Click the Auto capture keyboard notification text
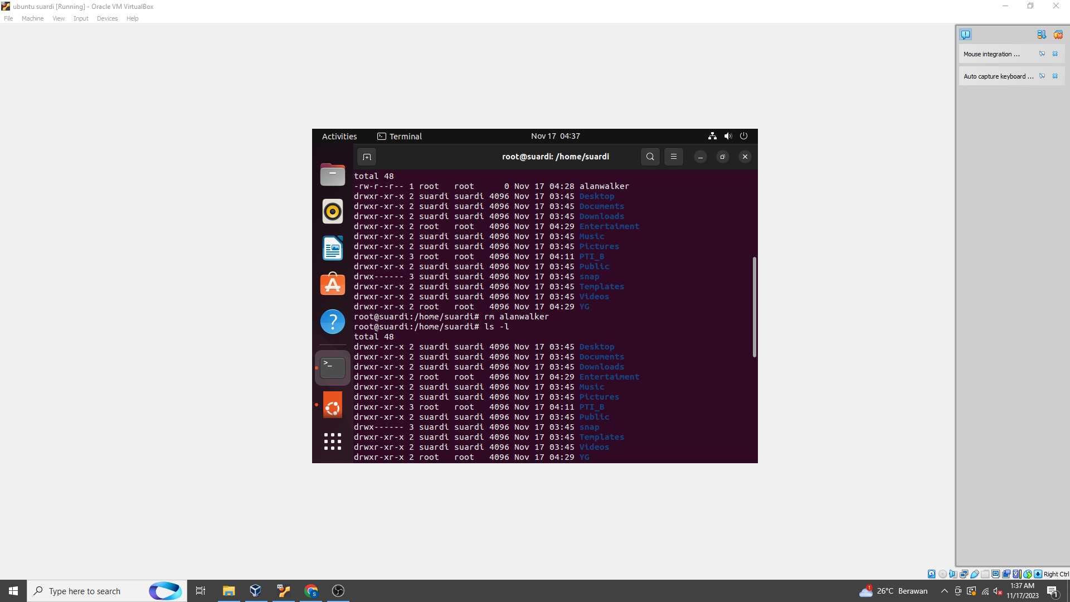 click(998, 76)
